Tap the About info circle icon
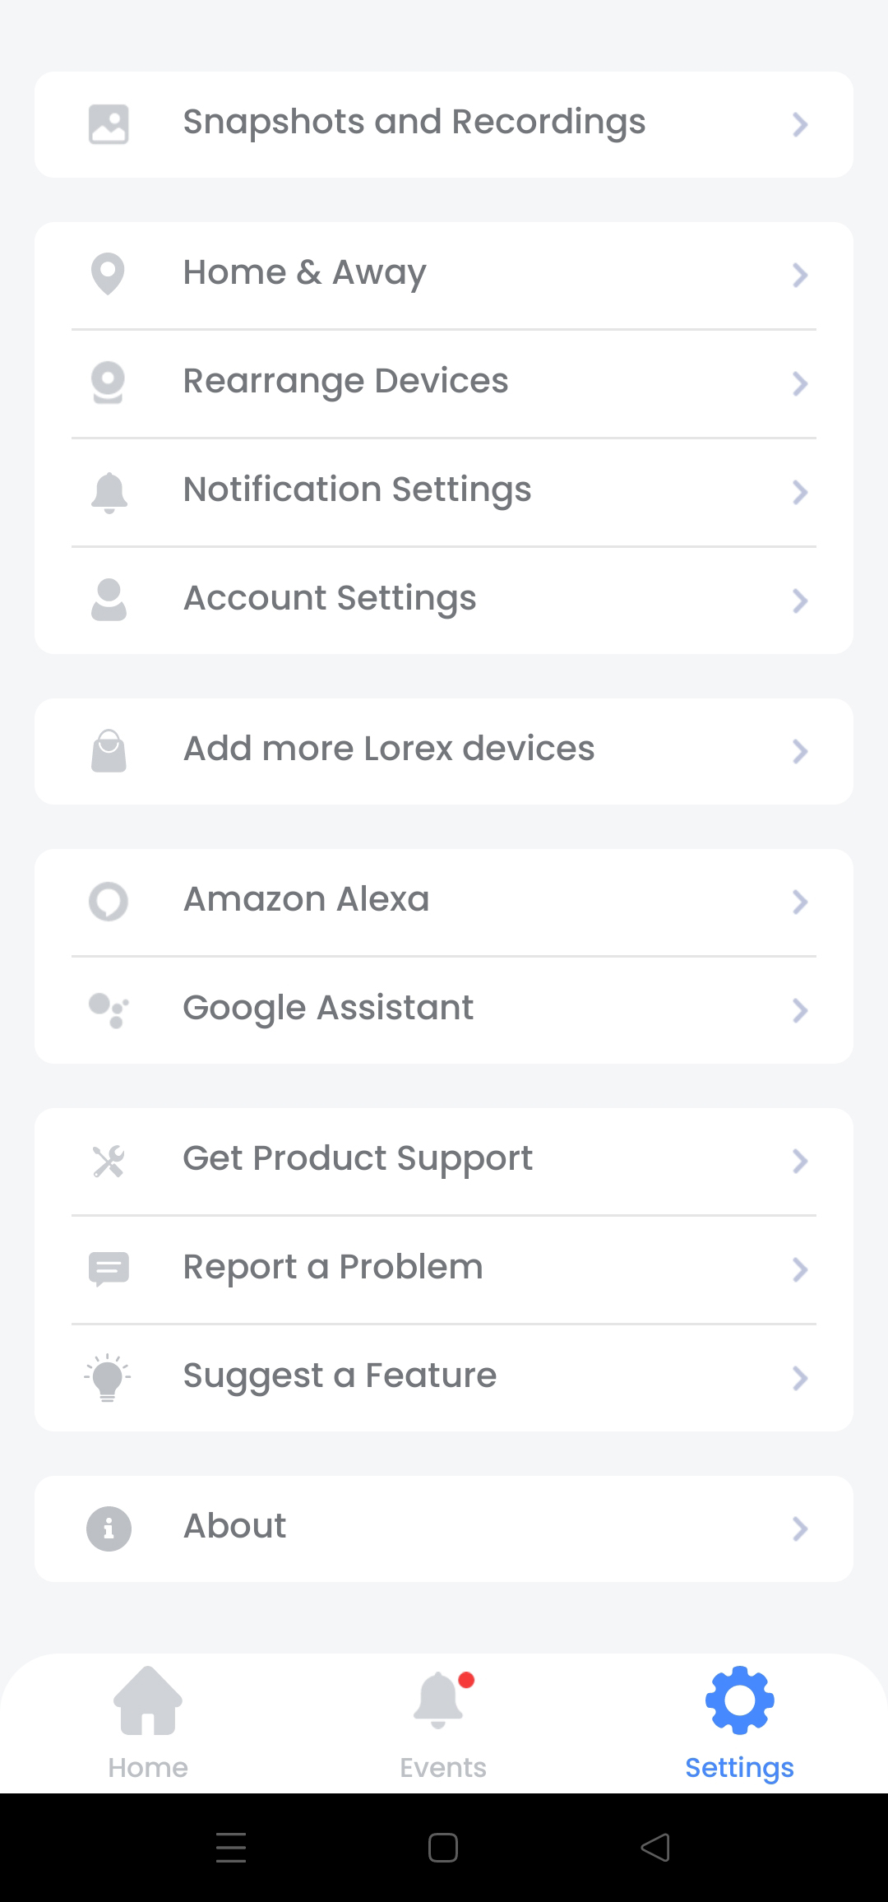 (x=109, y=1529)
